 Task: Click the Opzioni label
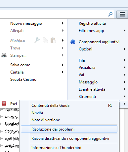[85, 49]
